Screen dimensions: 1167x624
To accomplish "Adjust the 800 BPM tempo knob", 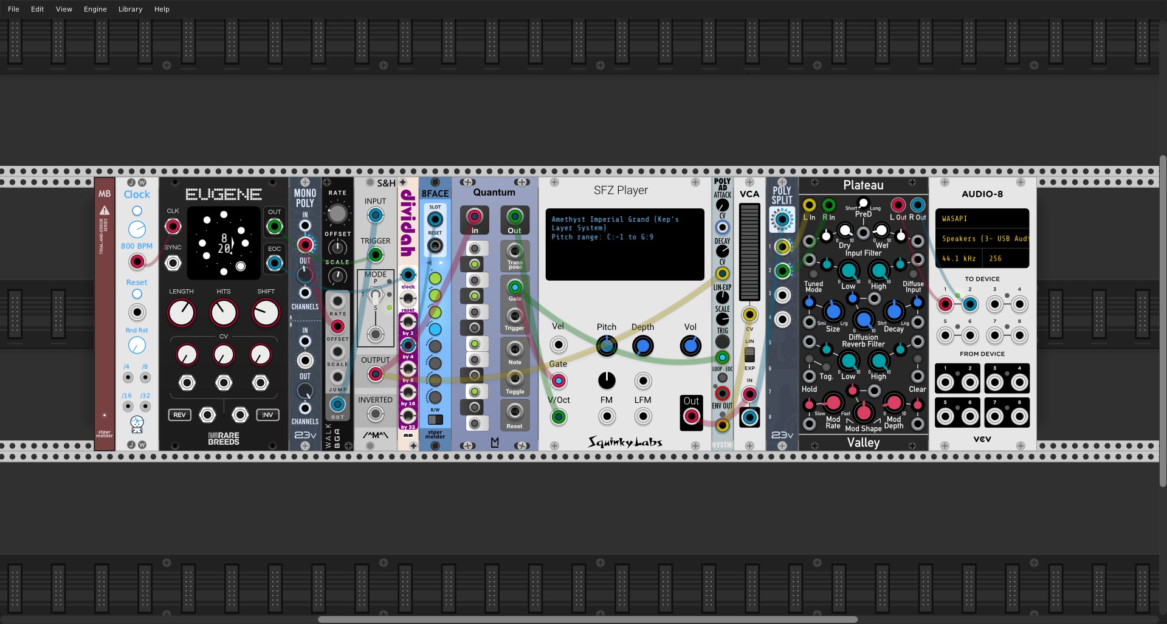I will click(x=137, y=229).
